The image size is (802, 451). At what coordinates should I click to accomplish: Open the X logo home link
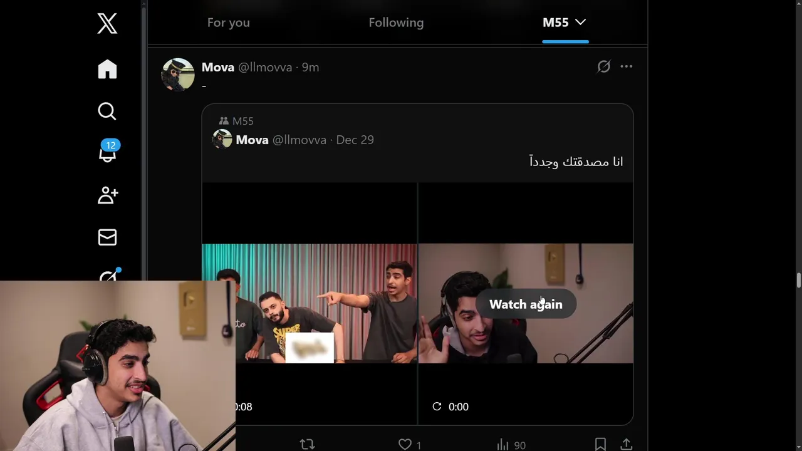pyautogui.click(x=107, y=24)
